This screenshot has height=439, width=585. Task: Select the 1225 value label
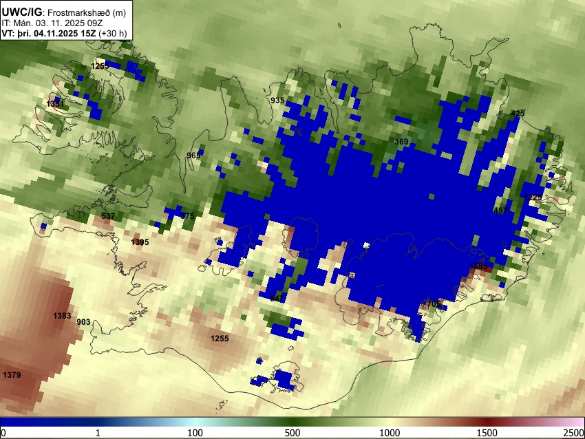[x=533, y=197]
